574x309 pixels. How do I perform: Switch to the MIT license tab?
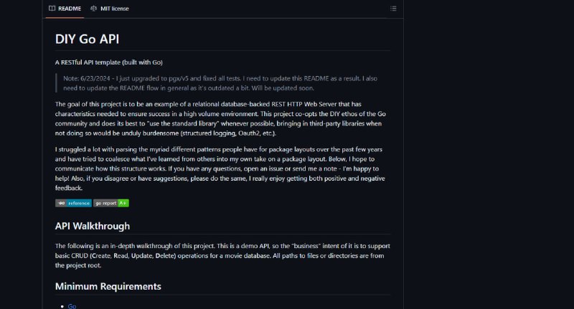coord(110,9)
